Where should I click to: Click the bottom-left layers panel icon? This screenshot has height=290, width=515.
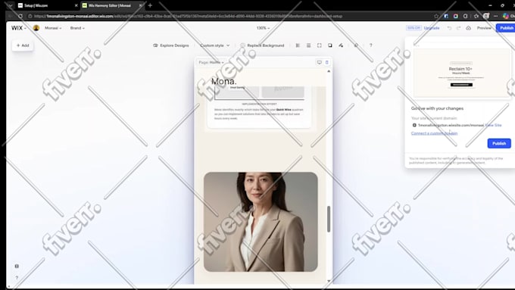(x=17, y=266)
